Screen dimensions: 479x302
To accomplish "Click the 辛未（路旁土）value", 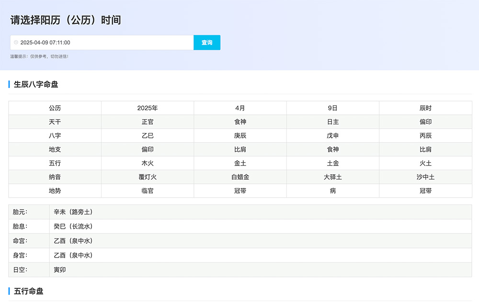I will click(73, 212).
